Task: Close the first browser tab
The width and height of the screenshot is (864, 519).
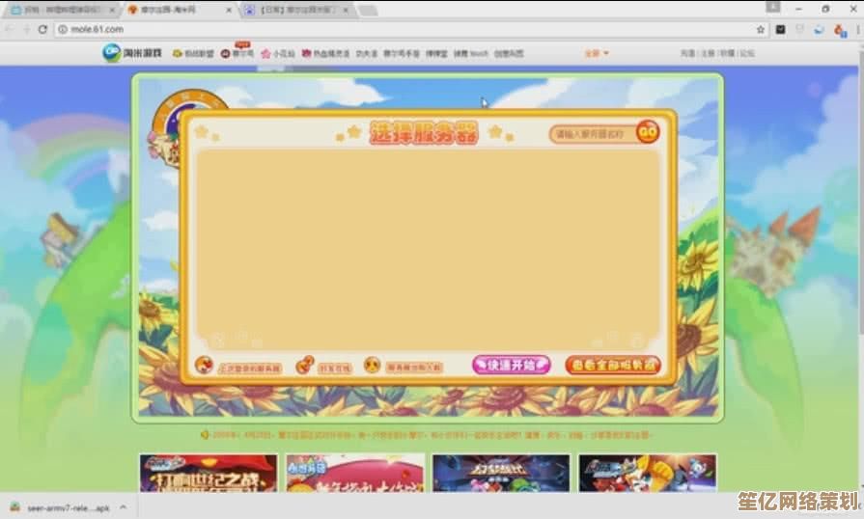Action: point(111,10)
